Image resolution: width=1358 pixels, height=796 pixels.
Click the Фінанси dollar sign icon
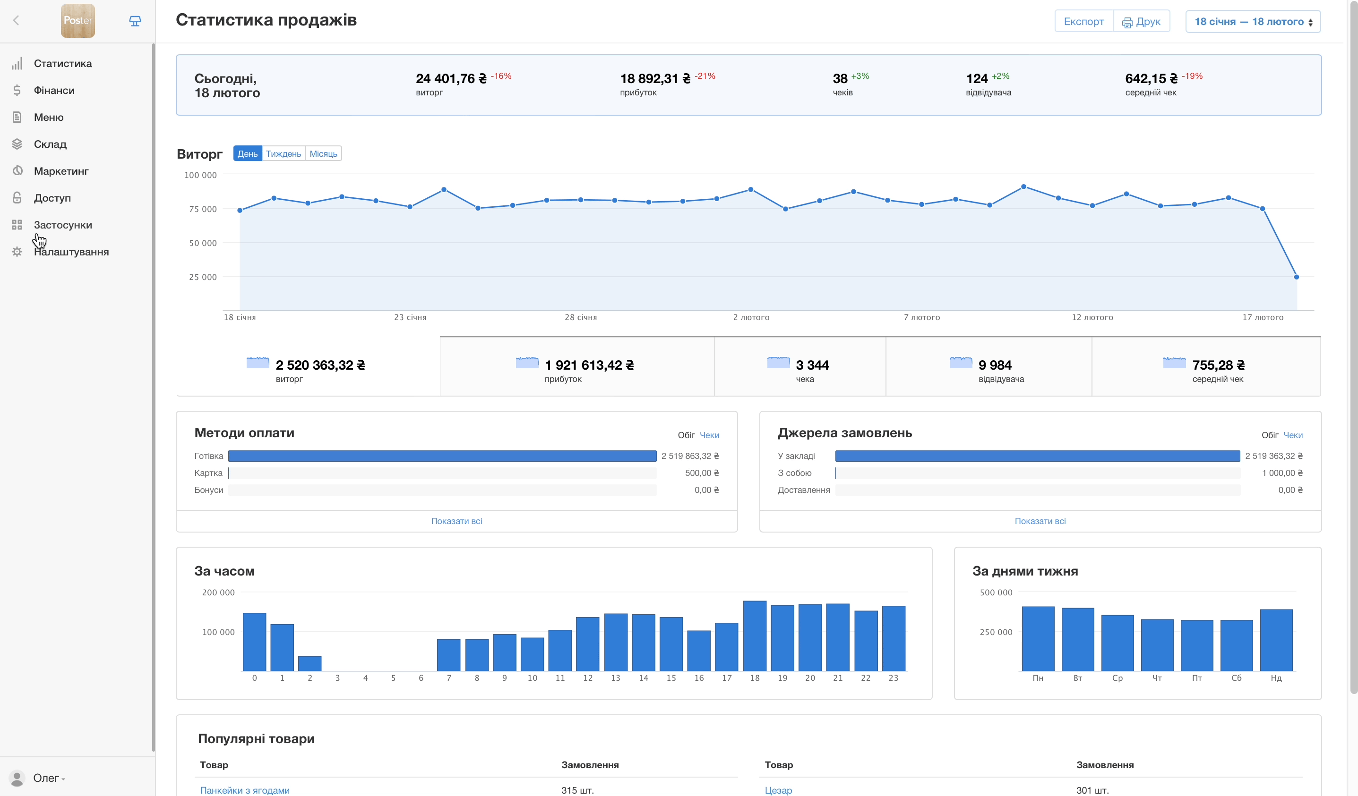[17, 91]
